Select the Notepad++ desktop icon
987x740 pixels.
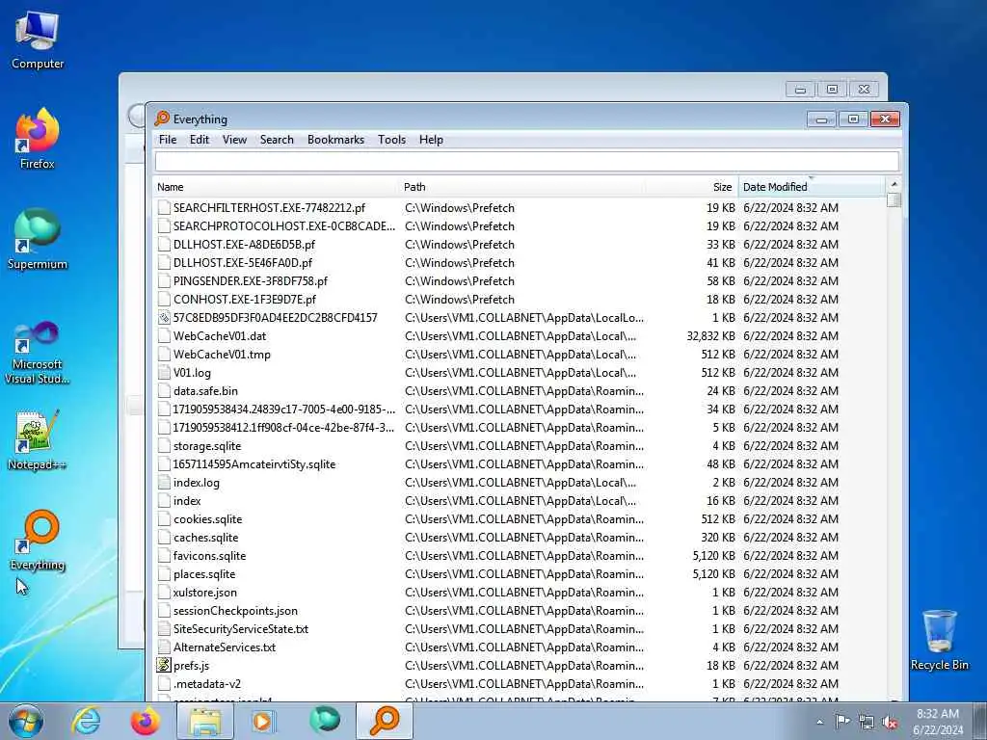(x=38, y=439)
